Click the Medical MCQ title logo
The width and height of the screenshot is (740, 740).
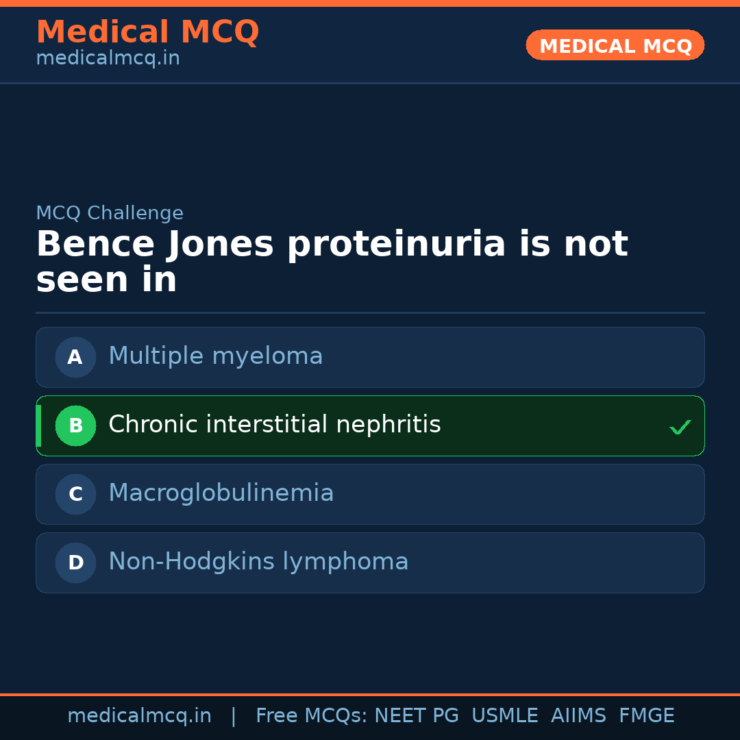click(x=147, y=32)
